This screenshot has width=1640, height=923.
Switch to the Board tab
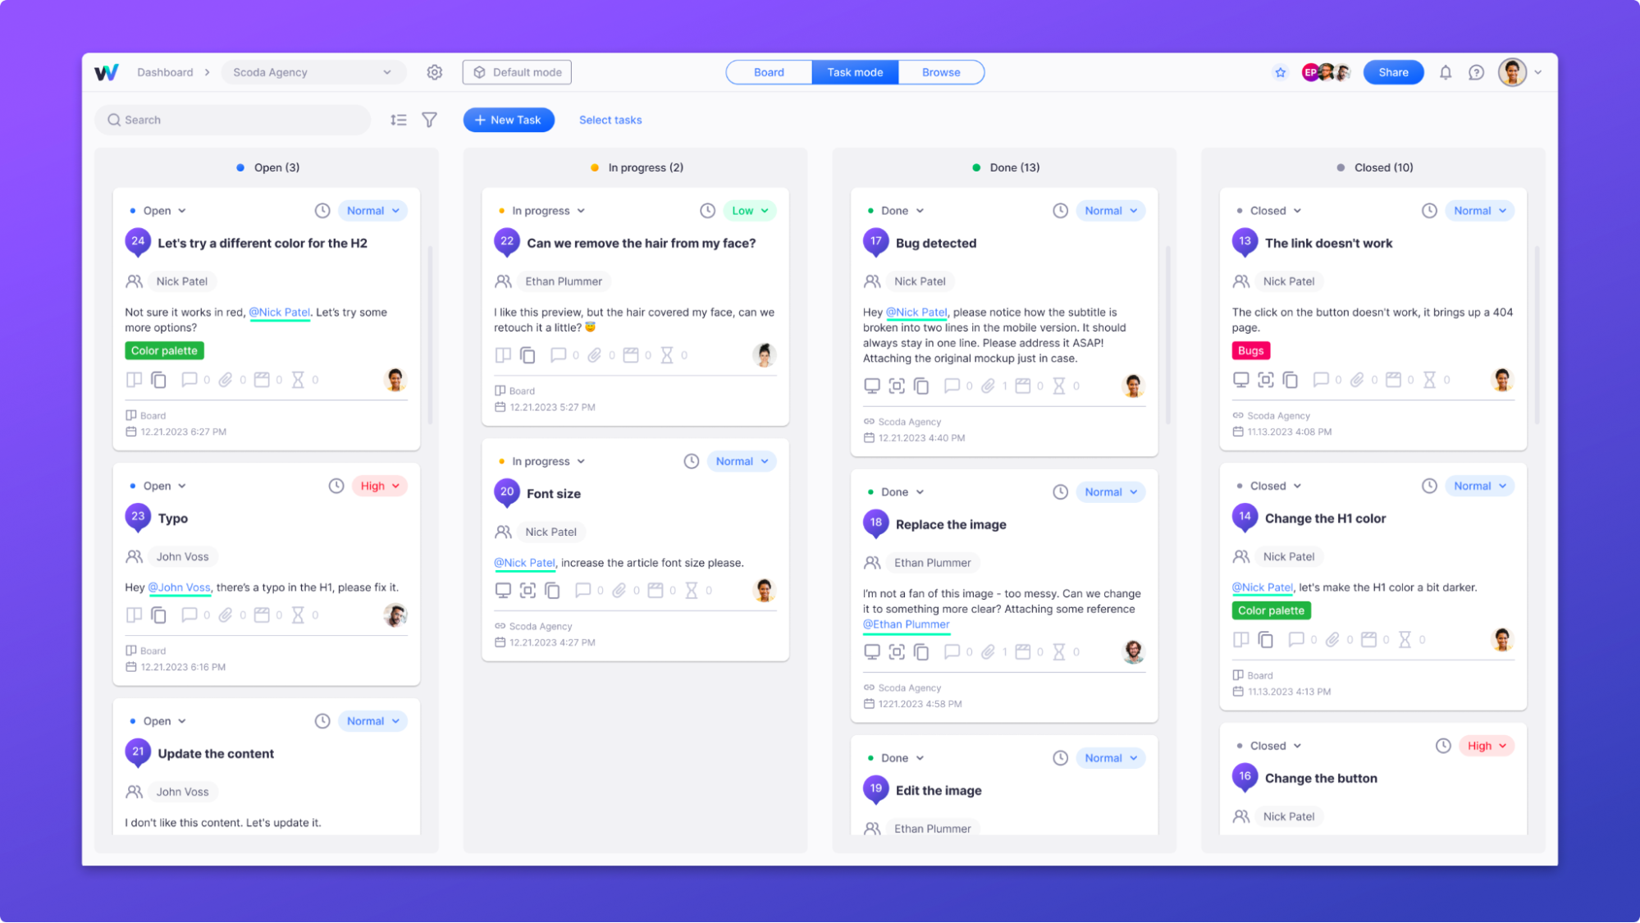(x=768, y=72)
